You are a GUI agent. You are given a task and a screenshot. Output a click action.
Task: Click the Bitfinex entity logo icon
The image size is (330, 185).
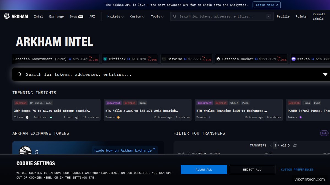click(x=105, y=59)
